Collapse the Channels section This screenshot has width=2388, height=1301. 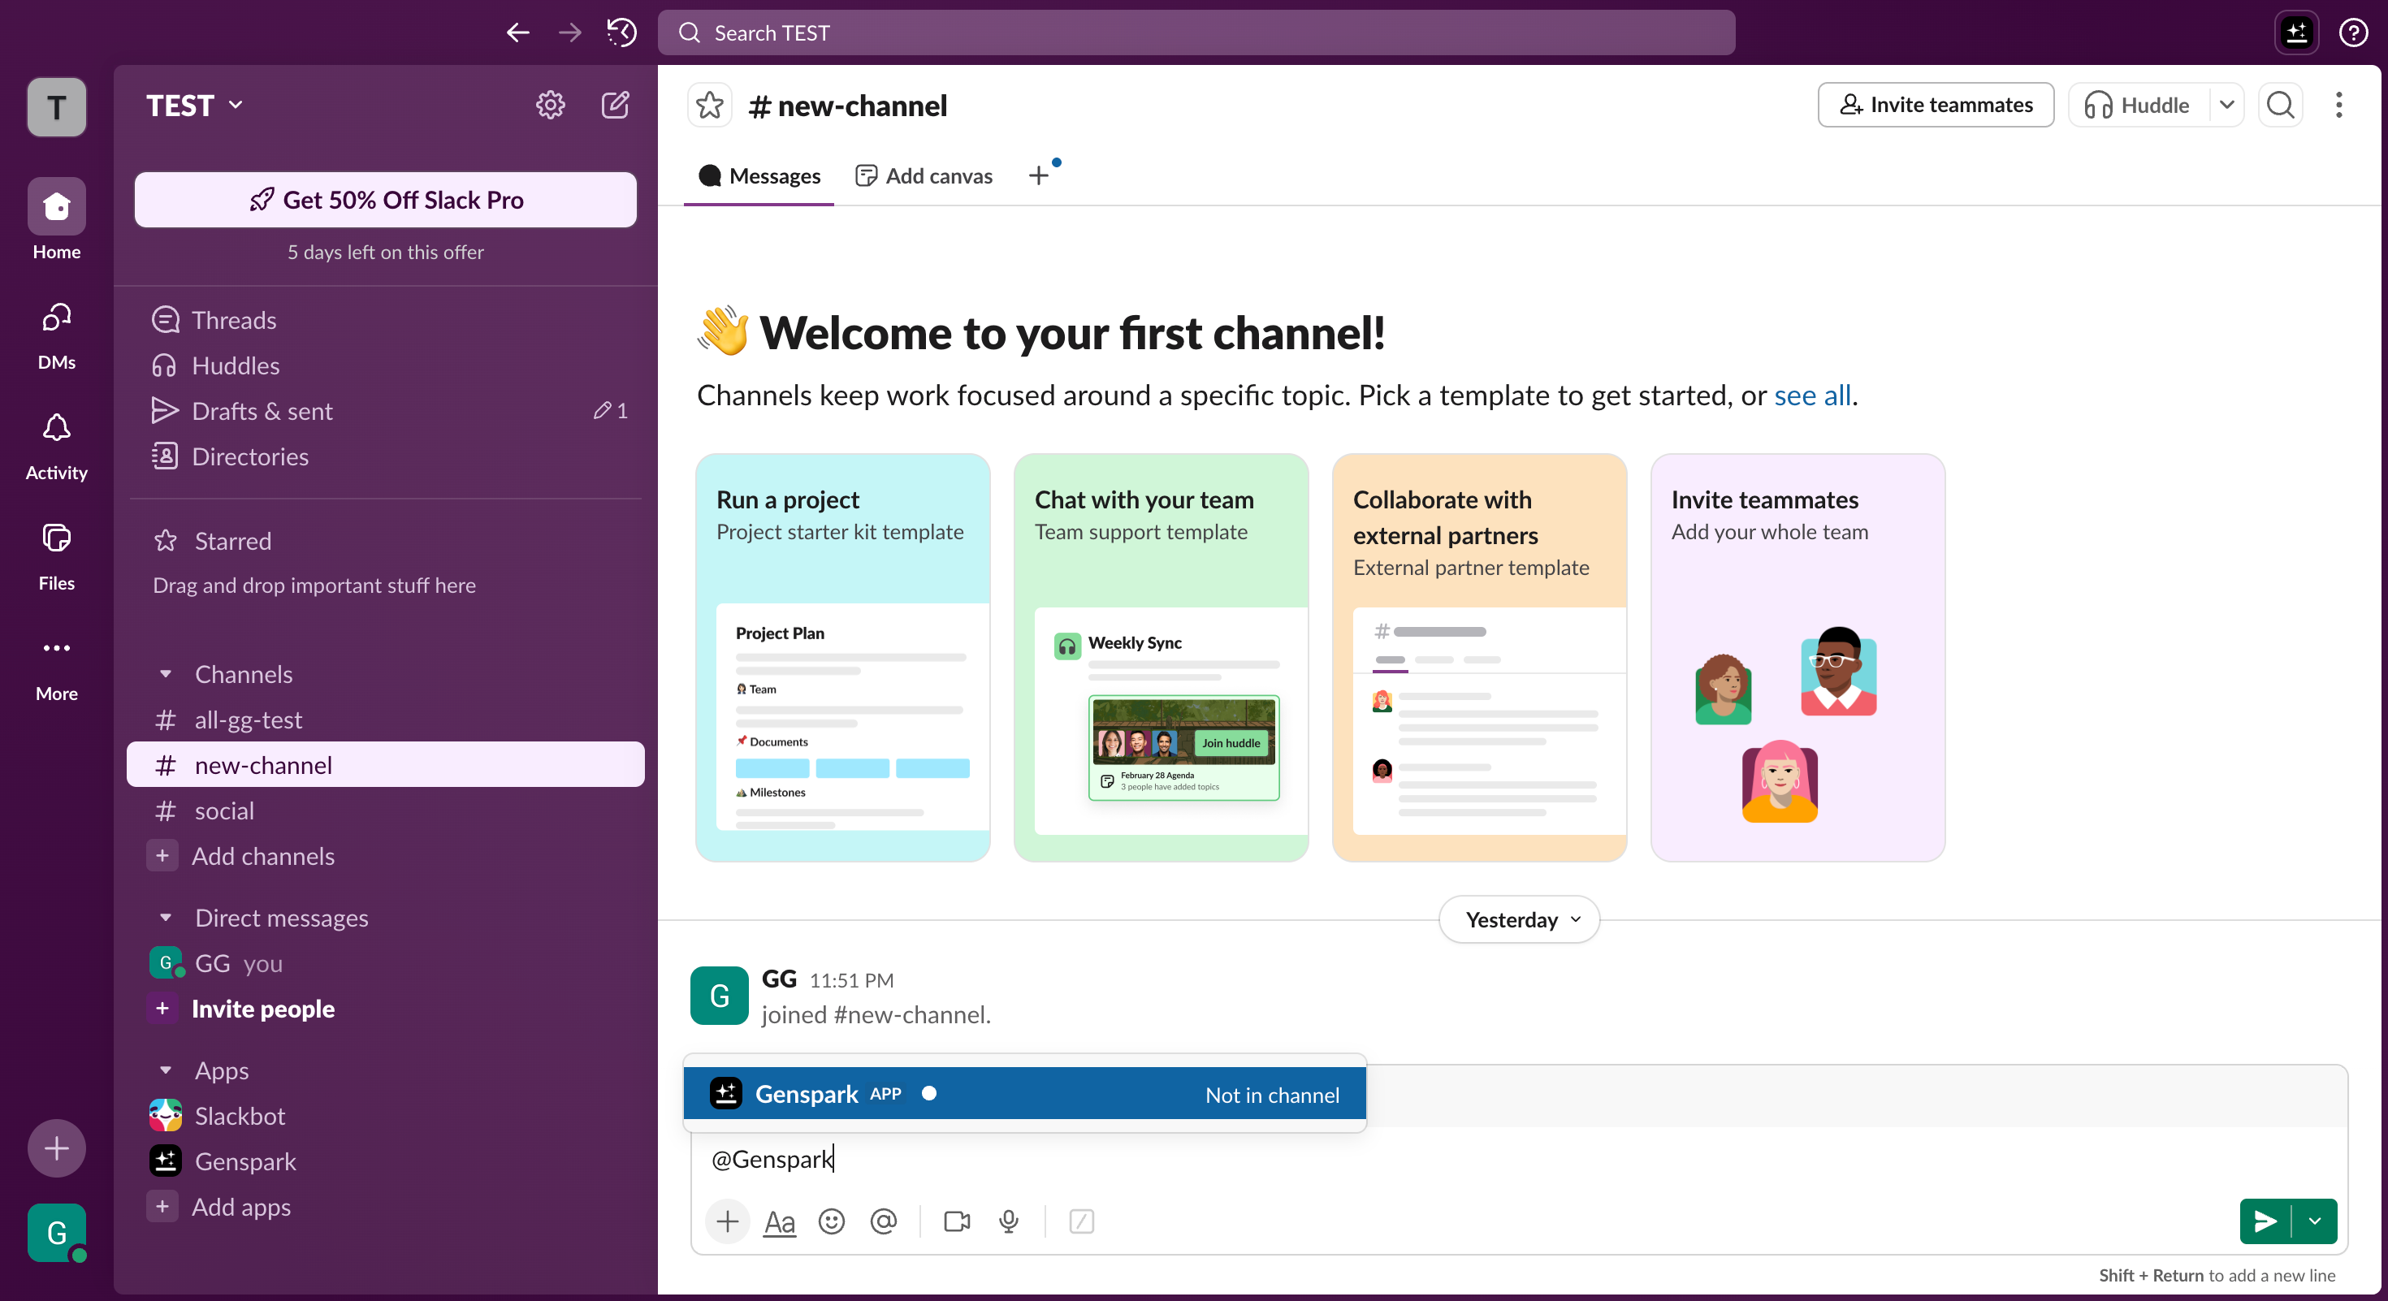[166, 674]
